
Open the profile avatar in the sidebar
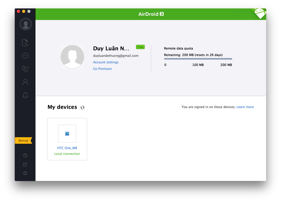[26, 24]
